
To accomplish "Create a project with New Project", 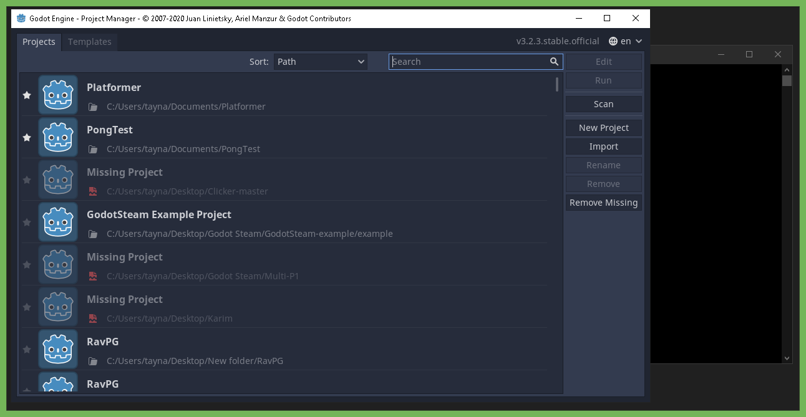I will point(604,128).
